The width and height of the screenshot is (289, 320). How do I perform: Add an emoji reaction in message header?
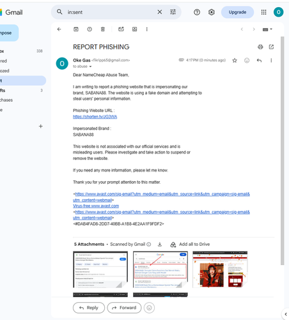[x=247, y=60]
